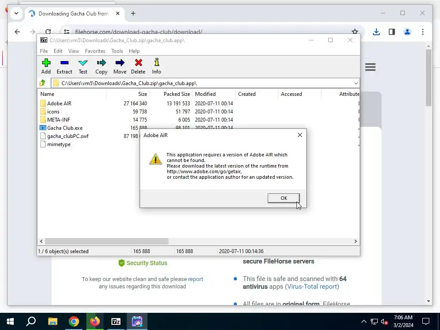Click the Extract toolbar icon
440x330 pixels.
64,66
